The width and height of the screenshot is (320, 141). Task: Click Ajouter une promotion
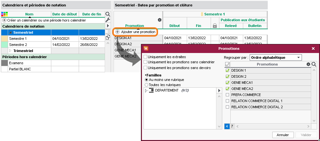coord(138,32)
